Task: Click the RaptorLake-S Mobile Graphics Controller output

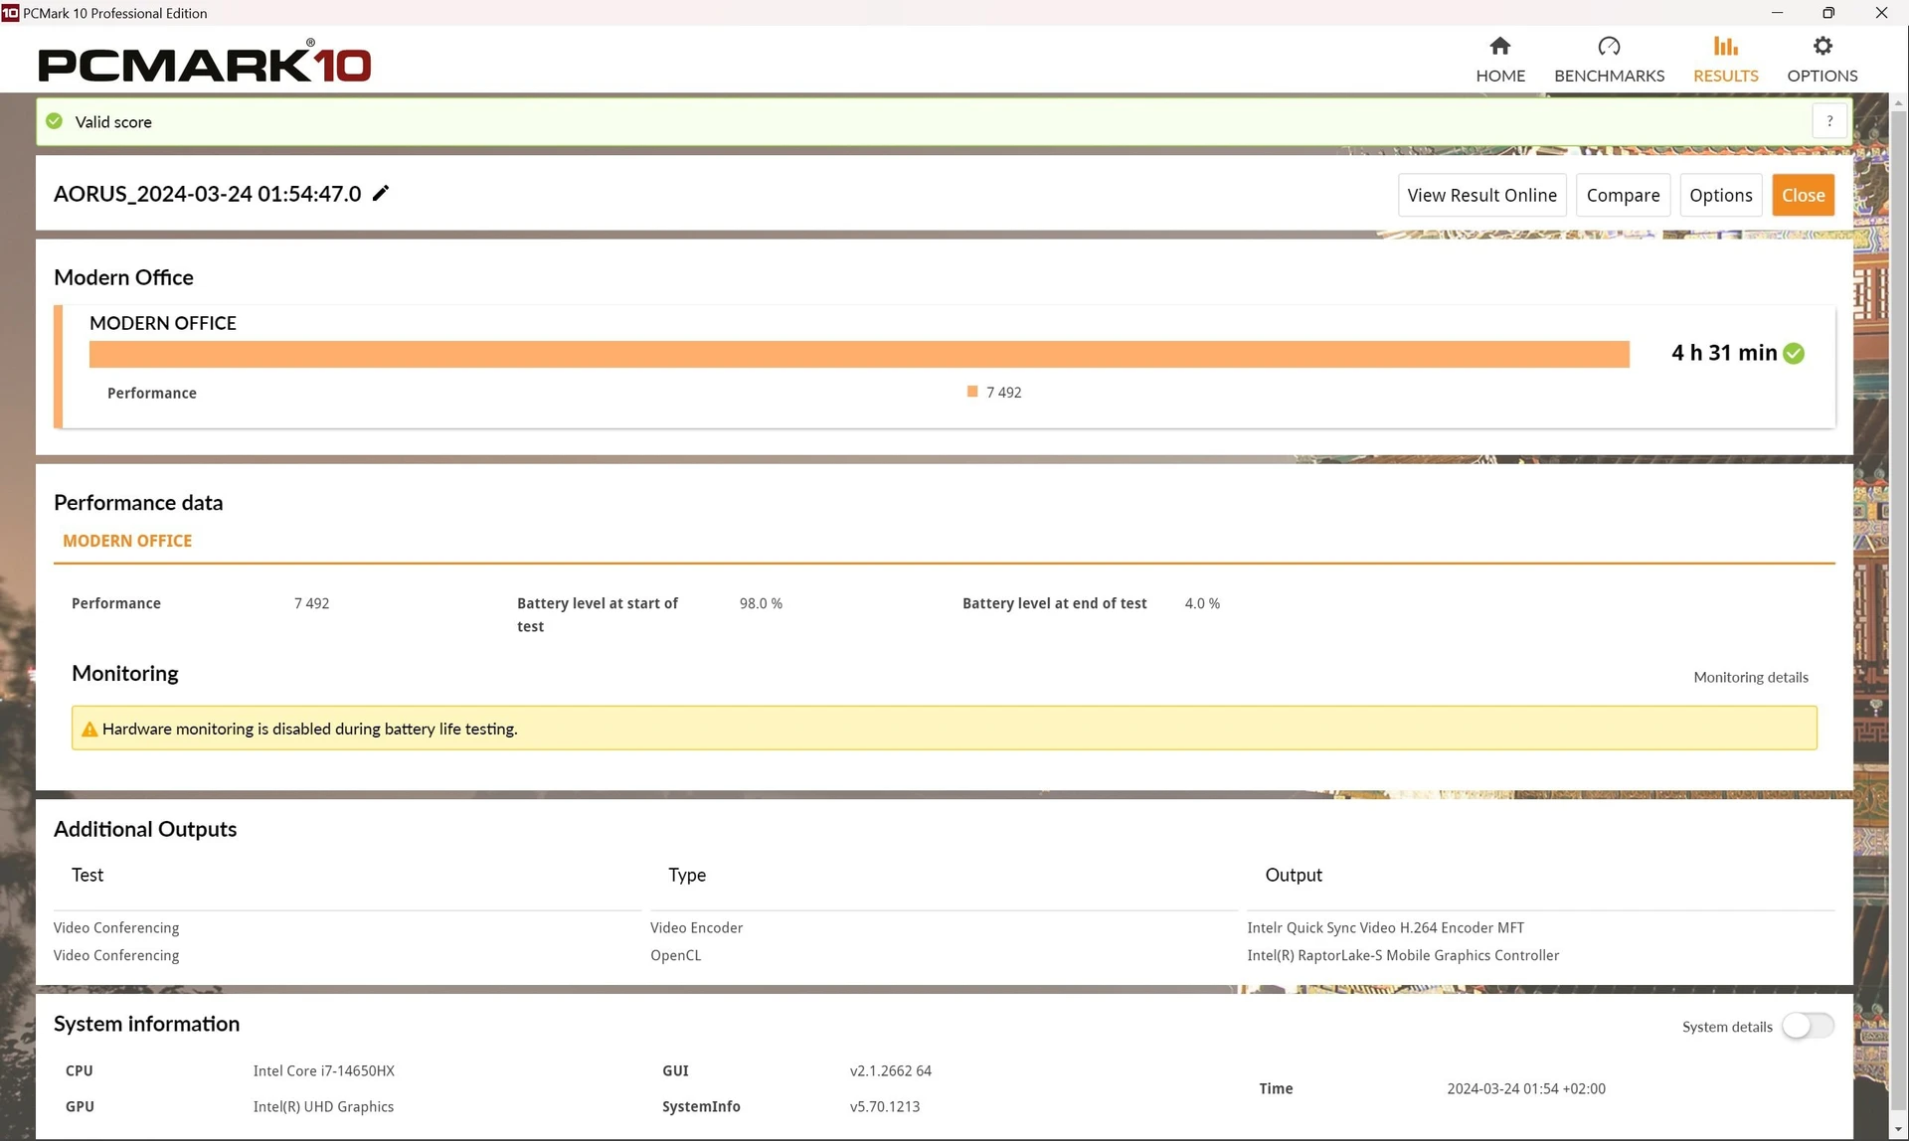Action: 1403,955
